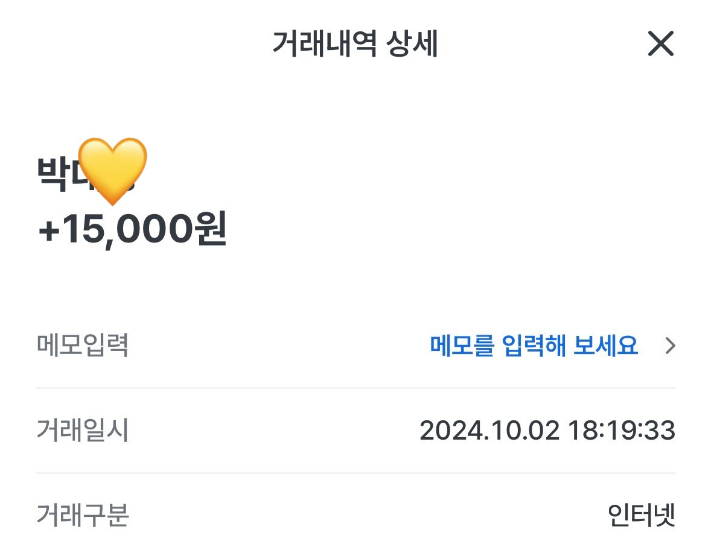Tap the 거래일시 label

[83, 430]
